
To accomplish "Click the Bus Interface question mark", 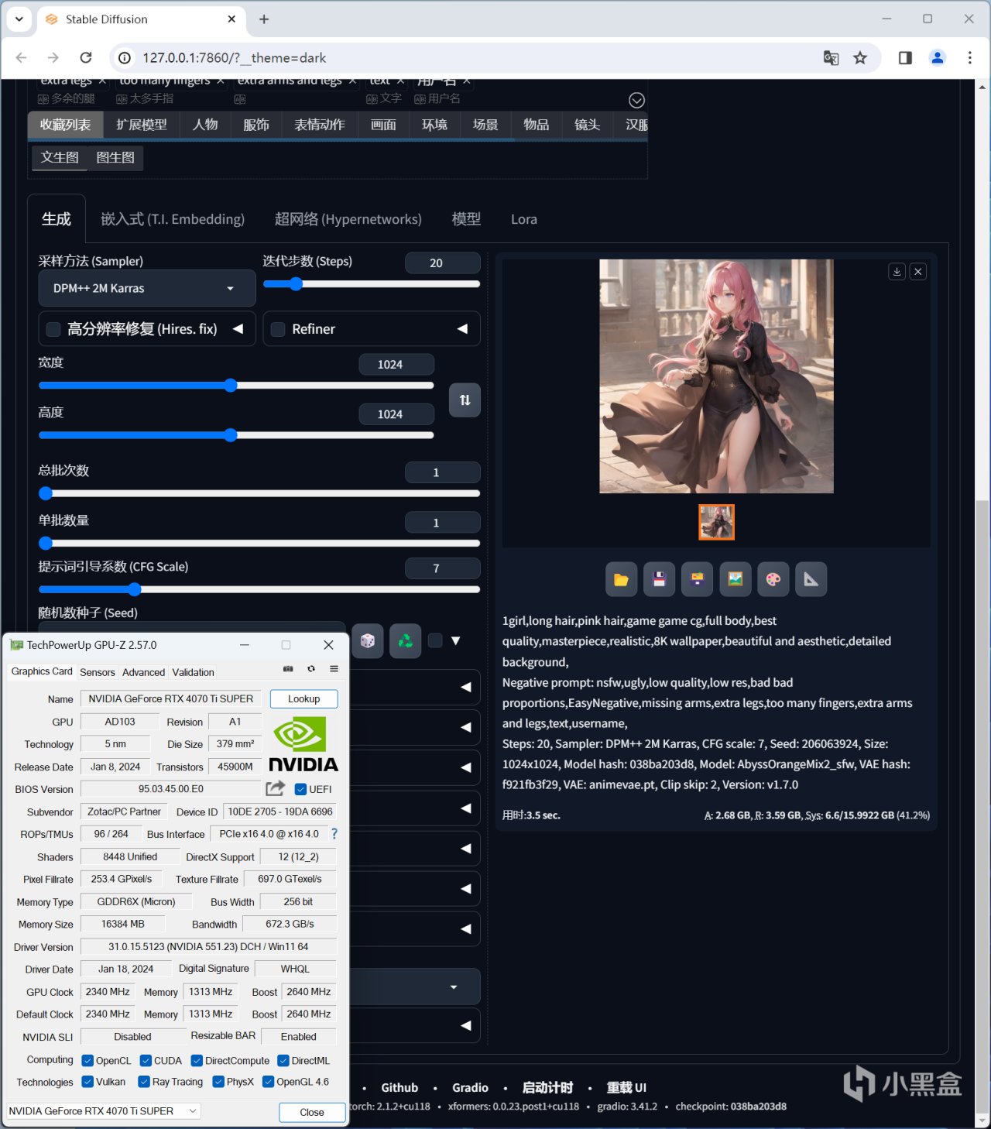I will pos(334,834).
